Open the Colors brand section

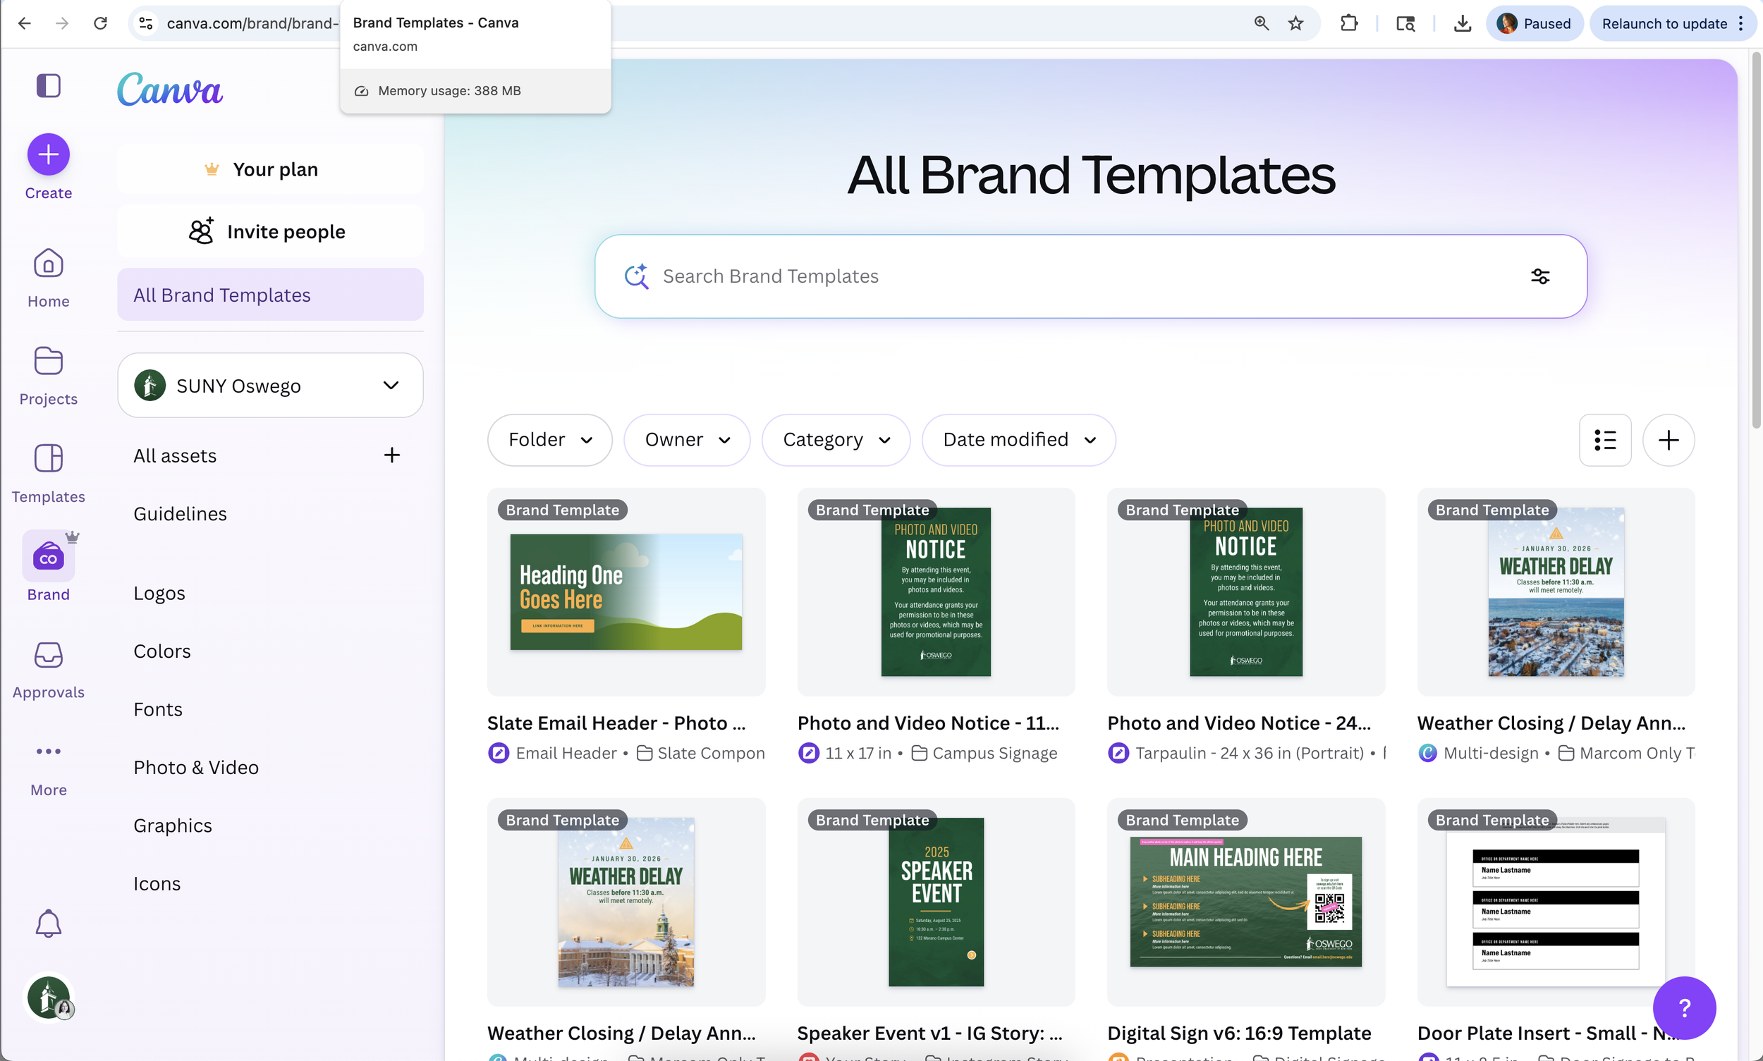pyautogui.click(x=162, y=651)
